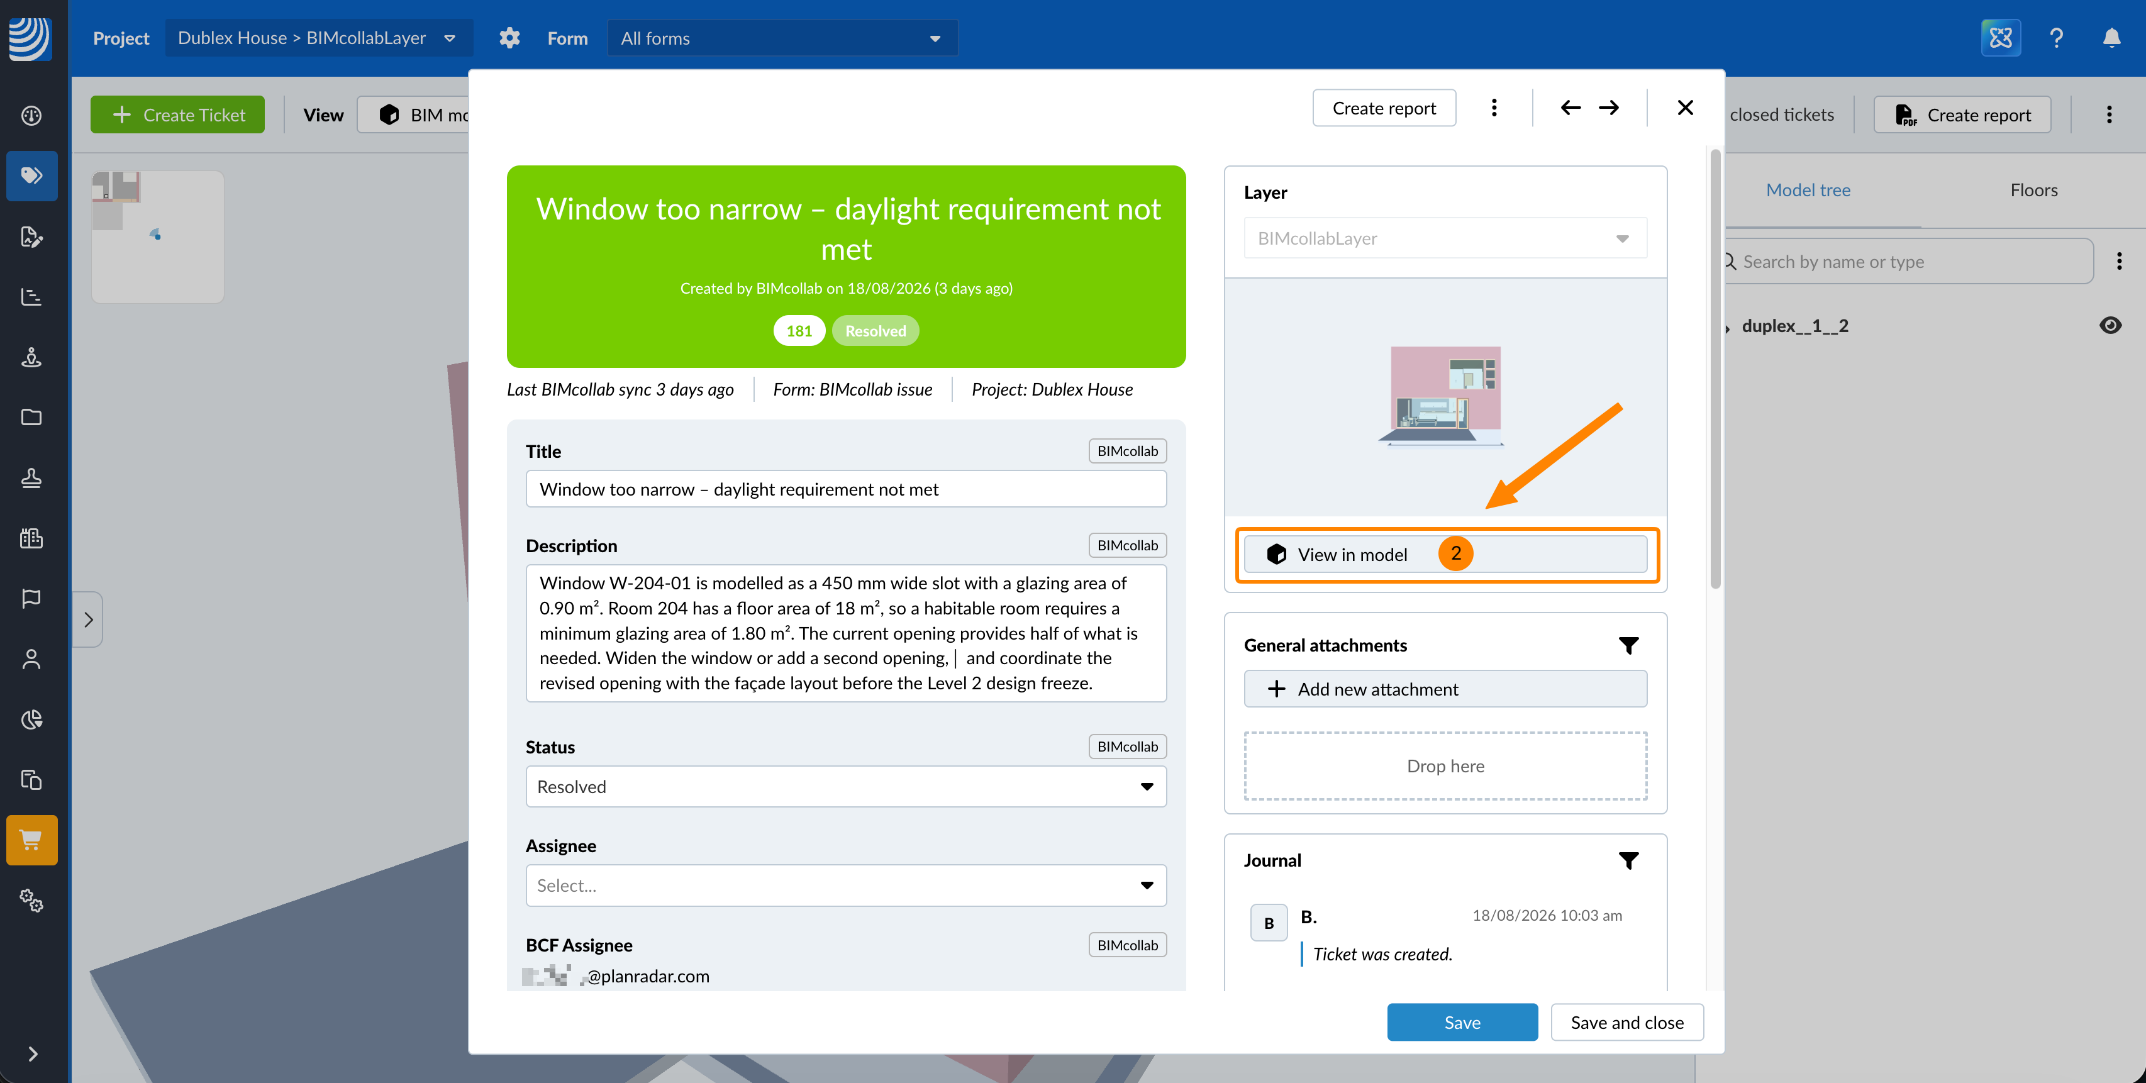2146x1083 pixels.
Task: Open the plans edit icon in sidebar
Action: (x=31, y=236)
